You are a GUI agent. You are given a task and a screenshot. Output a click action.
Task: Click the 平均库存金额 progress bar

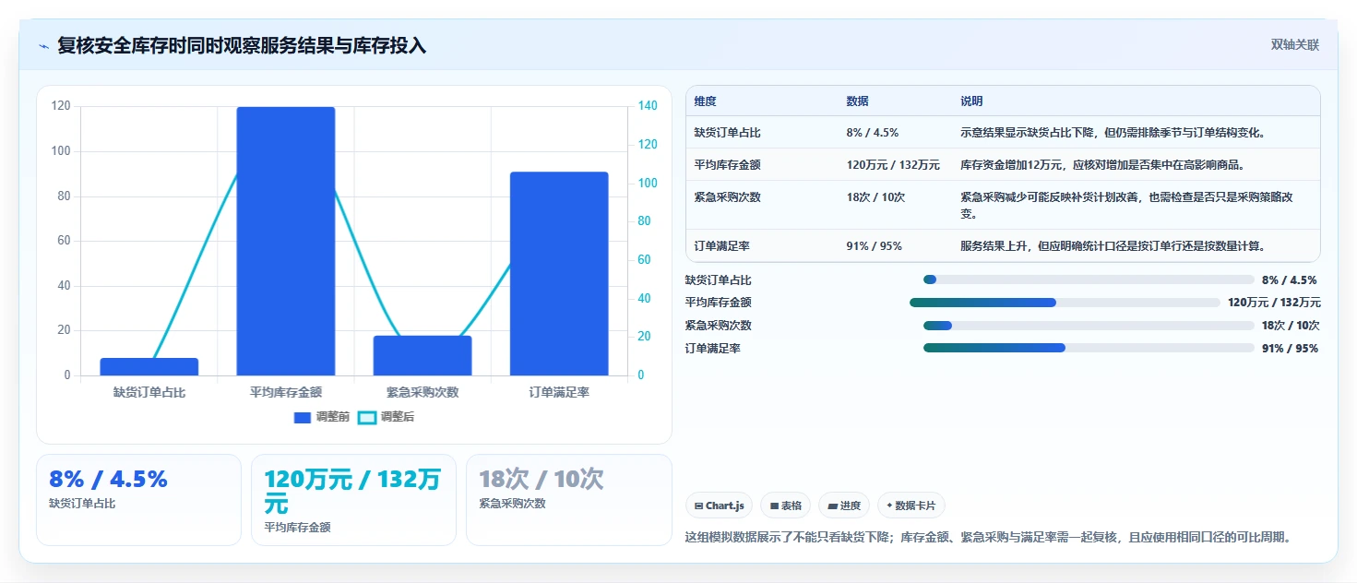point(1065,303)
